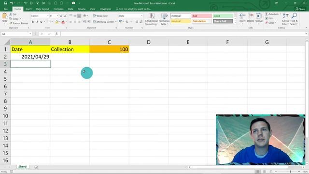The width and height of the screenshot is (309, 174).
Task: Apply the yellow Fill Color bucket
Action: [57, 22]
